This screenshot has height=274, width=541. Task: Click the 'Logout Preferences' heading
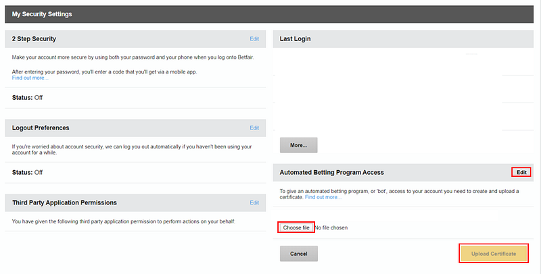[x=41, y=128]
